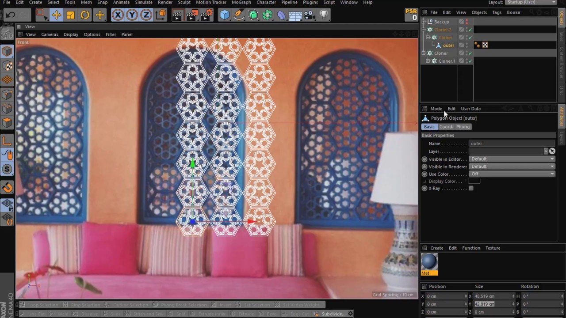This screenshot has height=318, width=566.
Task: Enable the X-Ray checkbox
Action: click(471, 189)
